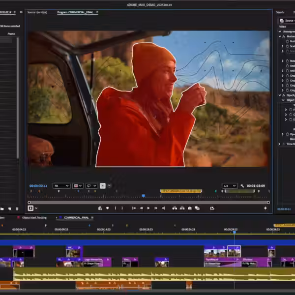295x295 pixels.
Task: Select the object mask tool square icon
Action: pyautogui.click(x=30, y=208)
